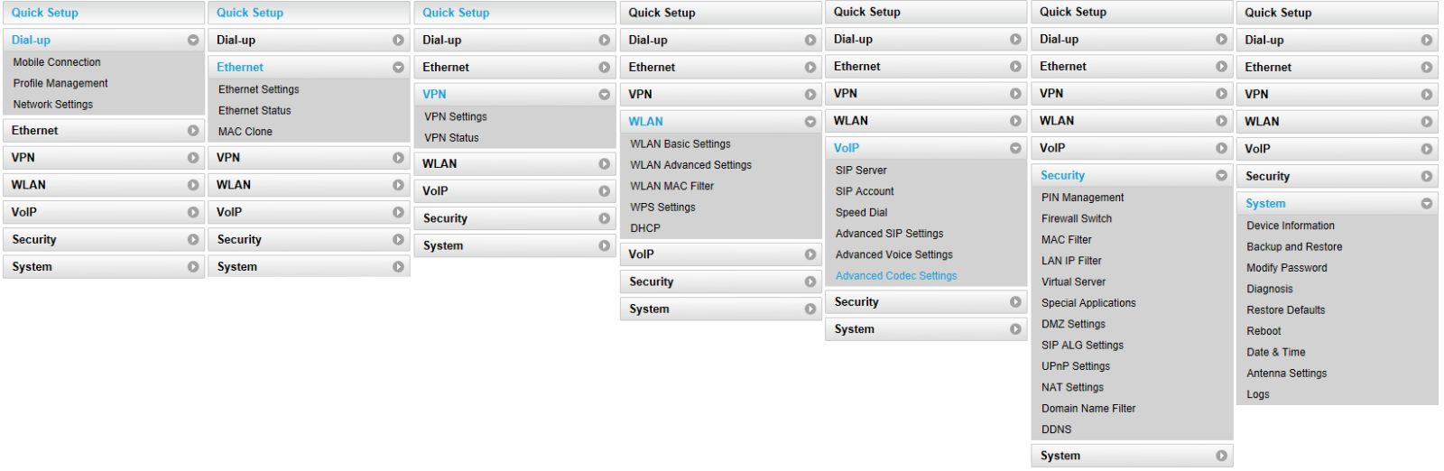Viewport: 1444px width, 471px height.
Task: Click the down-arrow icon beside highlighted WLAN
Action: point(810,122)
